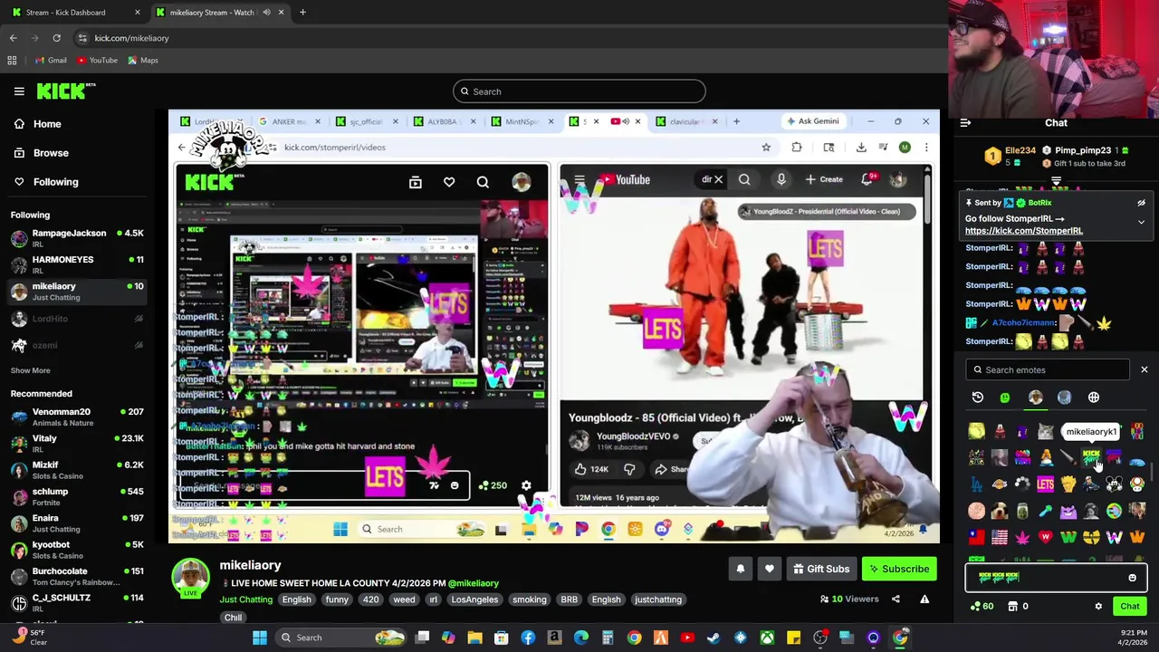The height and width of the screenshot is (652, 1159).
Task: Mute the mikeliaory Stream tab audio
Action: (x=266, y=13)
